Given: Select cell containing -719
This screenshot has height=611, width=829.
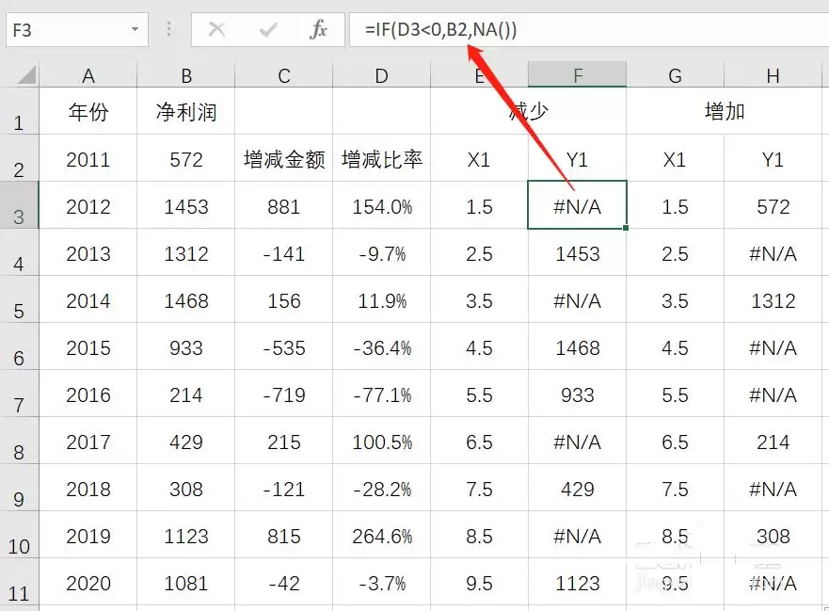Looking at the screenshot, I should point(284,394).
